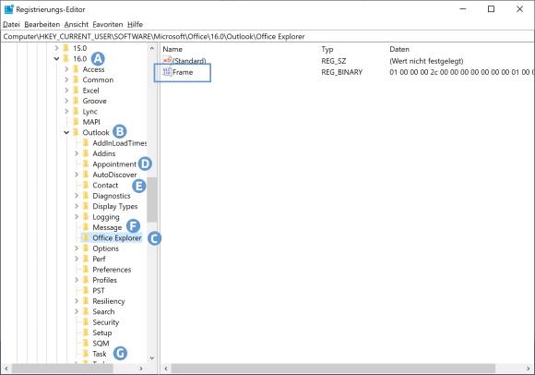Click the REG_BINARY type cell

[x=341, y=72]
